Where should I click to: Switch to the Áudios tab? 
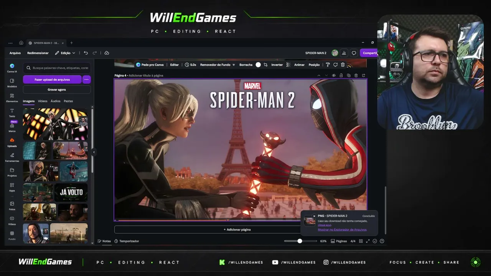pos(56,101)
